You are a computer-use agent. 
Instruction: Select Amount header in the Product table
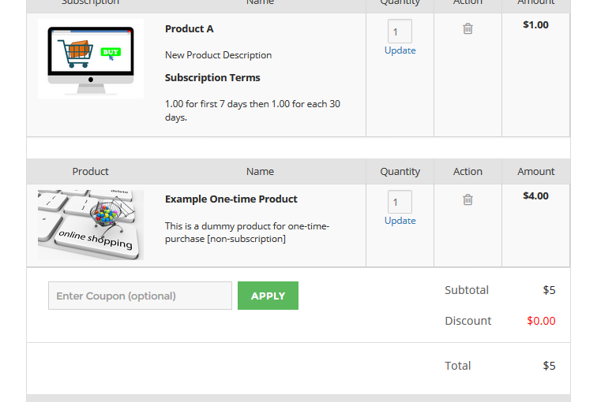536,172
